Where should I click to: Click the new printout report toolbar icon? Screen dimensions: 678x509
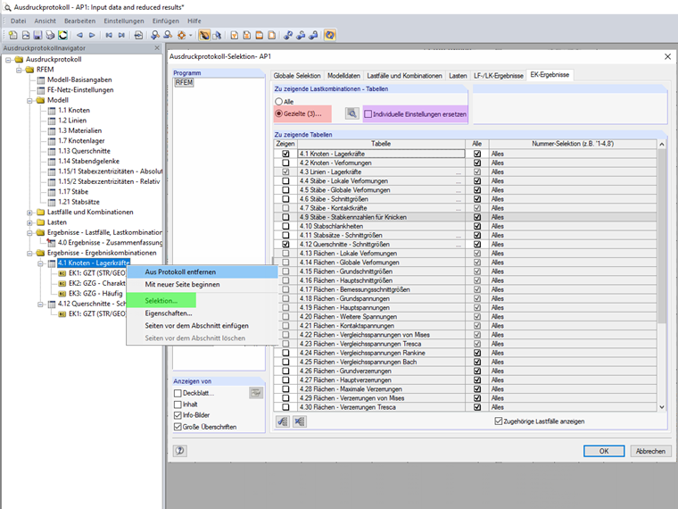pos(13,35)
